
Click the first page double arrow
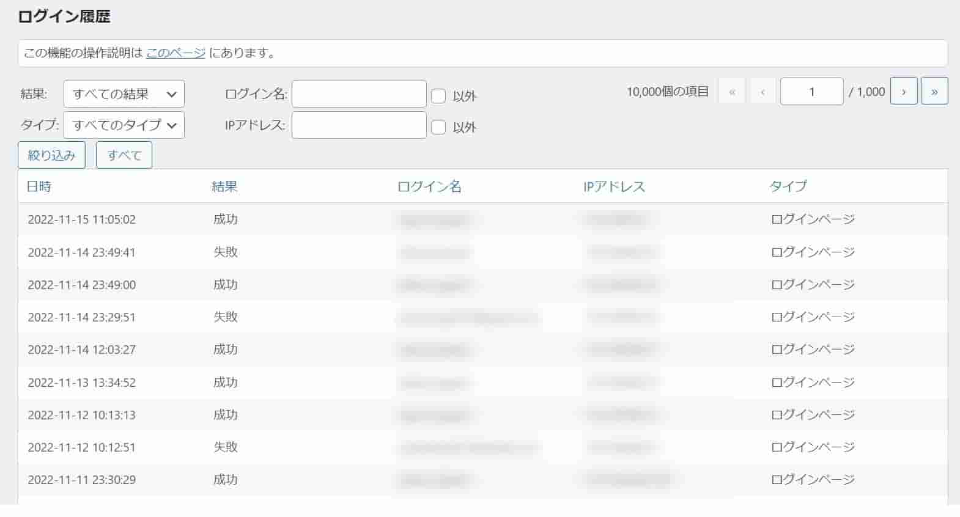(x=732, y=92)
